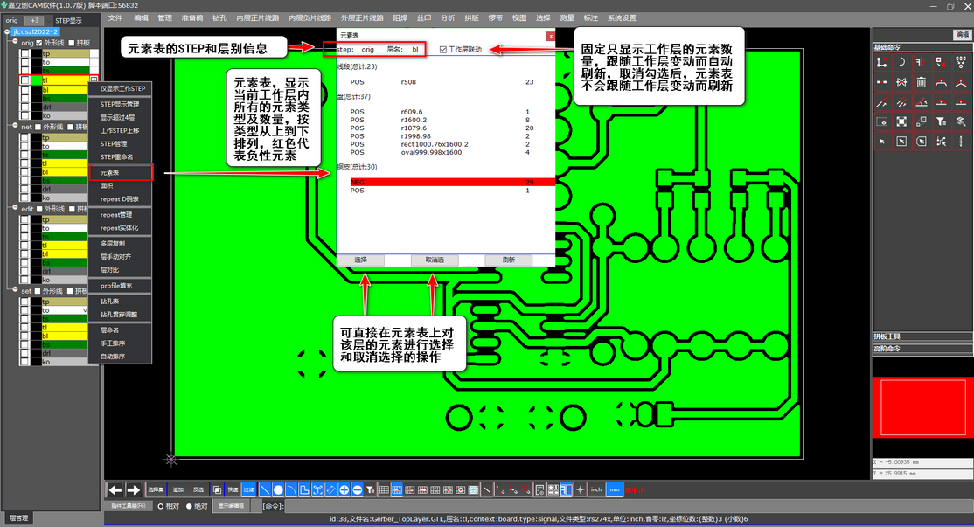Image resolution: width=974 pixels, height=527 pixels.
Task: Choose profile填充 in the context menu
Action: coord(121,286)
